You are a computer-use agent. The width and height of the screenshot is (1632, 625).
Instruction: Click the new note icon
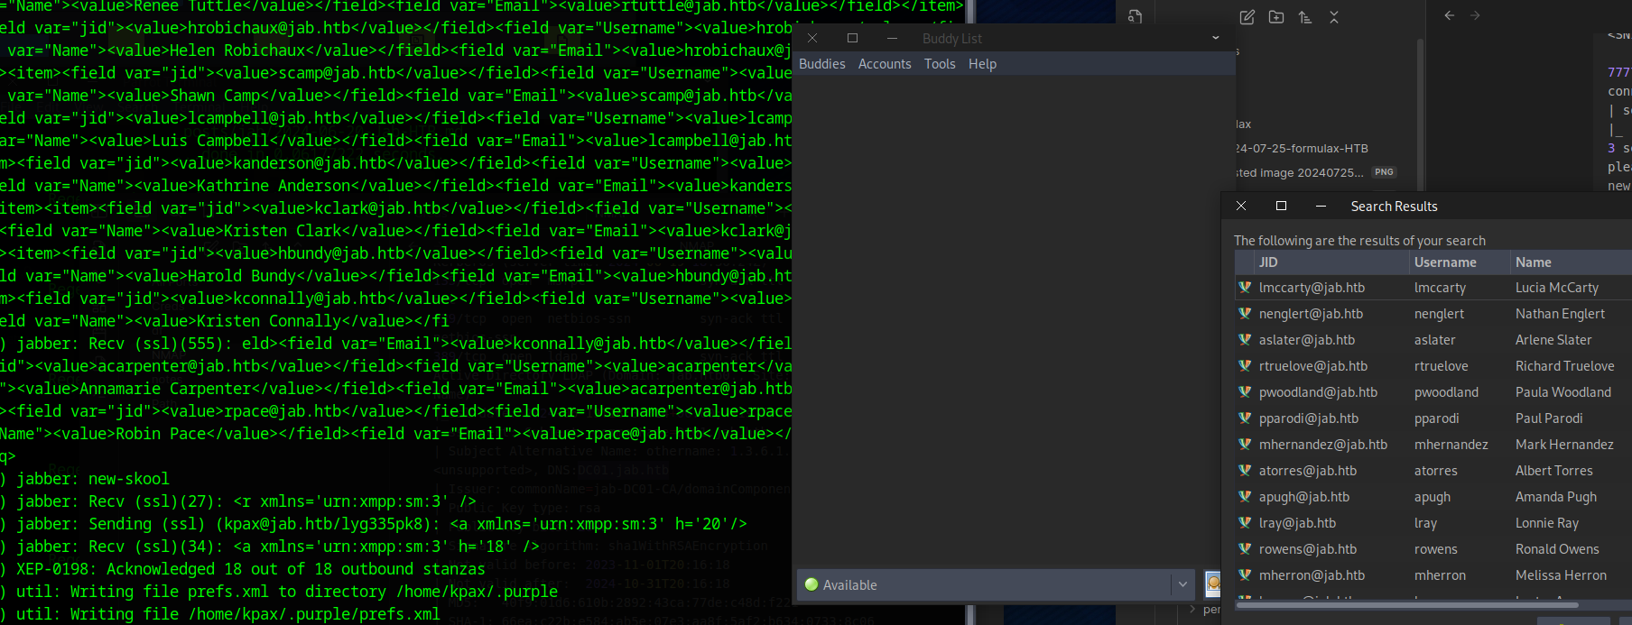(1247, 17)
